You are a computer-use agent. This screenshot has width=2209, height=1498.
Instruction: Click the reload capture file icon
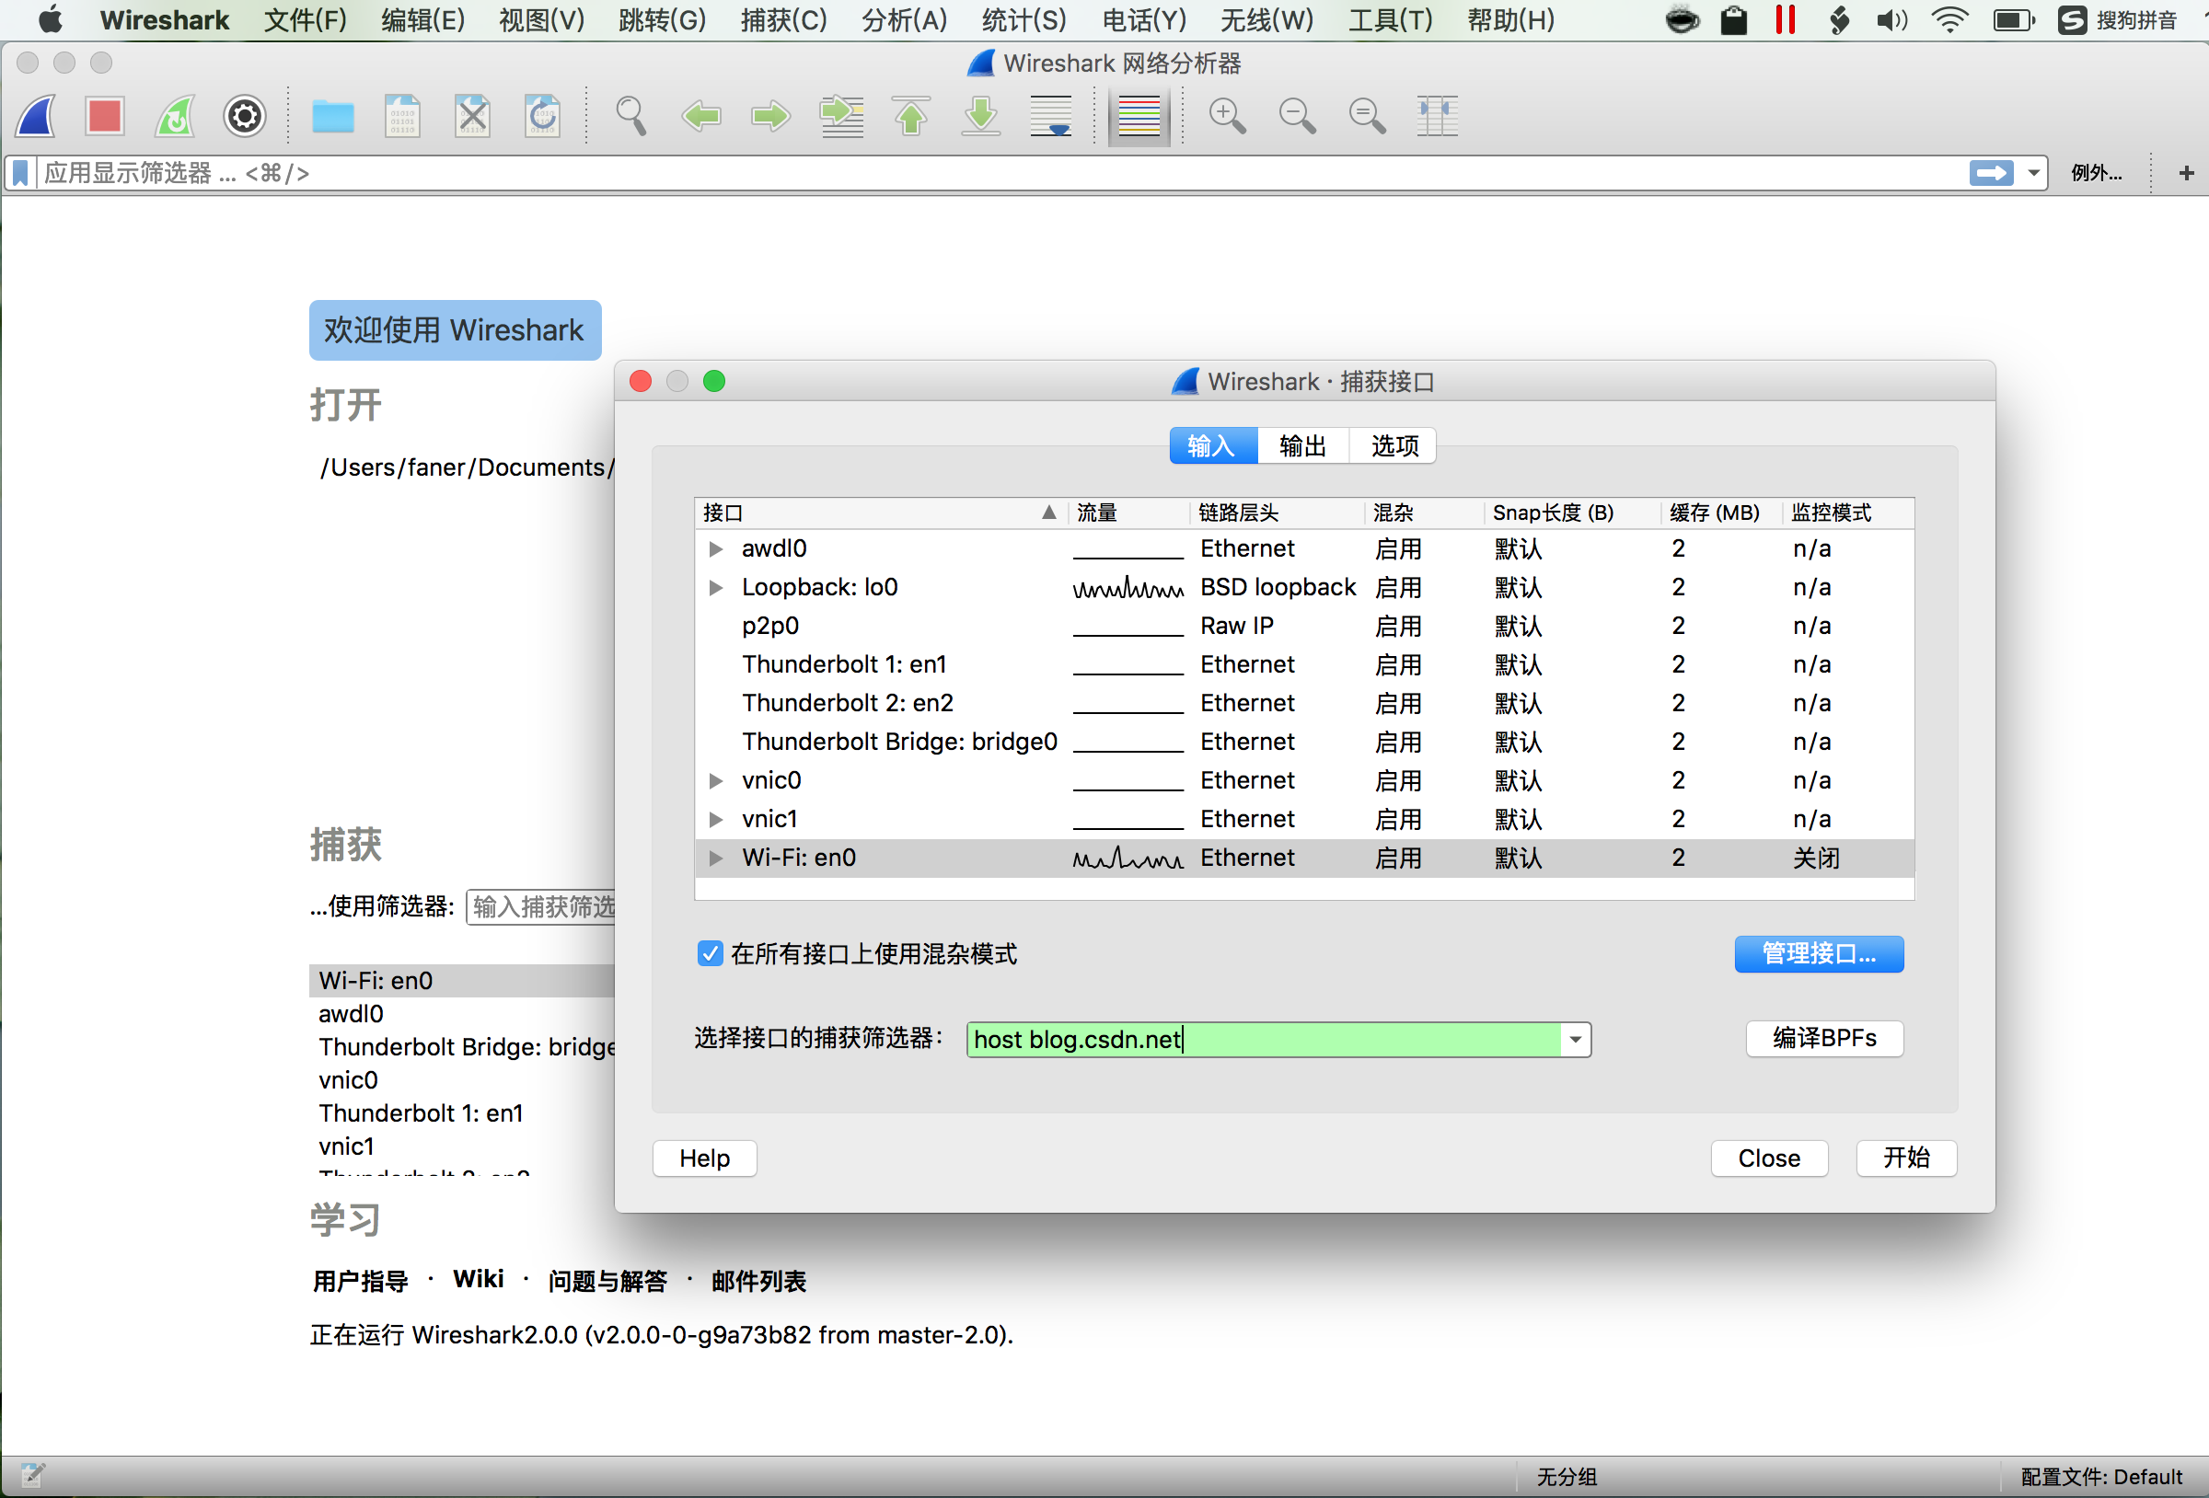pyautogui.click(x=543, y=116)
